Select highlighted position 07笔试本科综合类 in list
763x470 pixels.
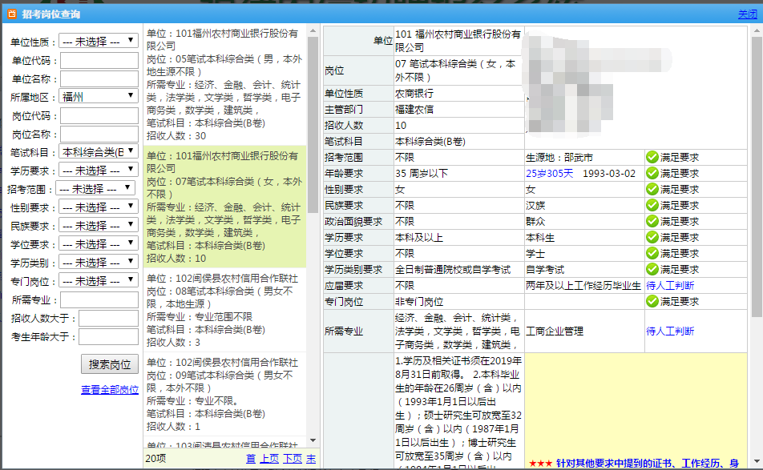coord(224,207)
